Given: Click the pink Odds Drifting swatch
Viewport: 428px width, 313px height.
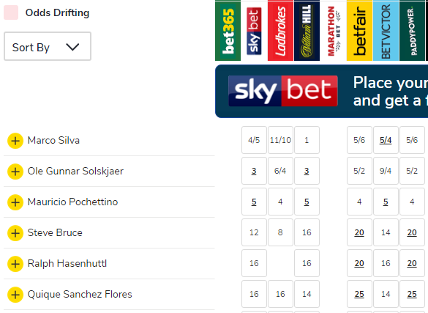Looking at the screenshot, I should click(x=11, y=12).
